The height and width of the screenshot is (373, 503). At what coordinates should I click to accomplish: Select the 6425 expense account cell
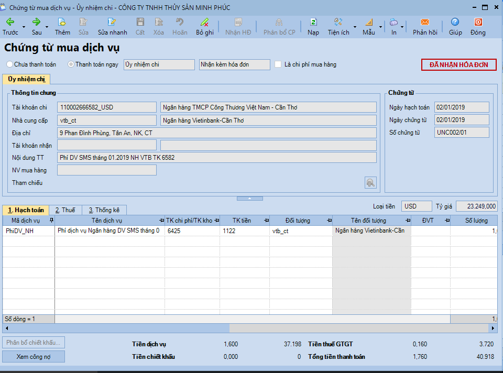[192, 231]
